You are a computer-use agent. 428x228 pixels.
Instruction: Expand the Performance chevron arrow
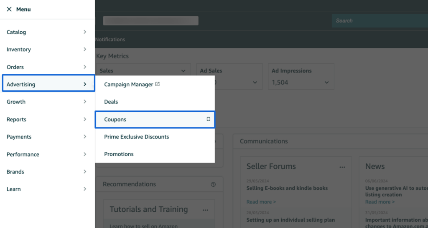click(85, 154)
